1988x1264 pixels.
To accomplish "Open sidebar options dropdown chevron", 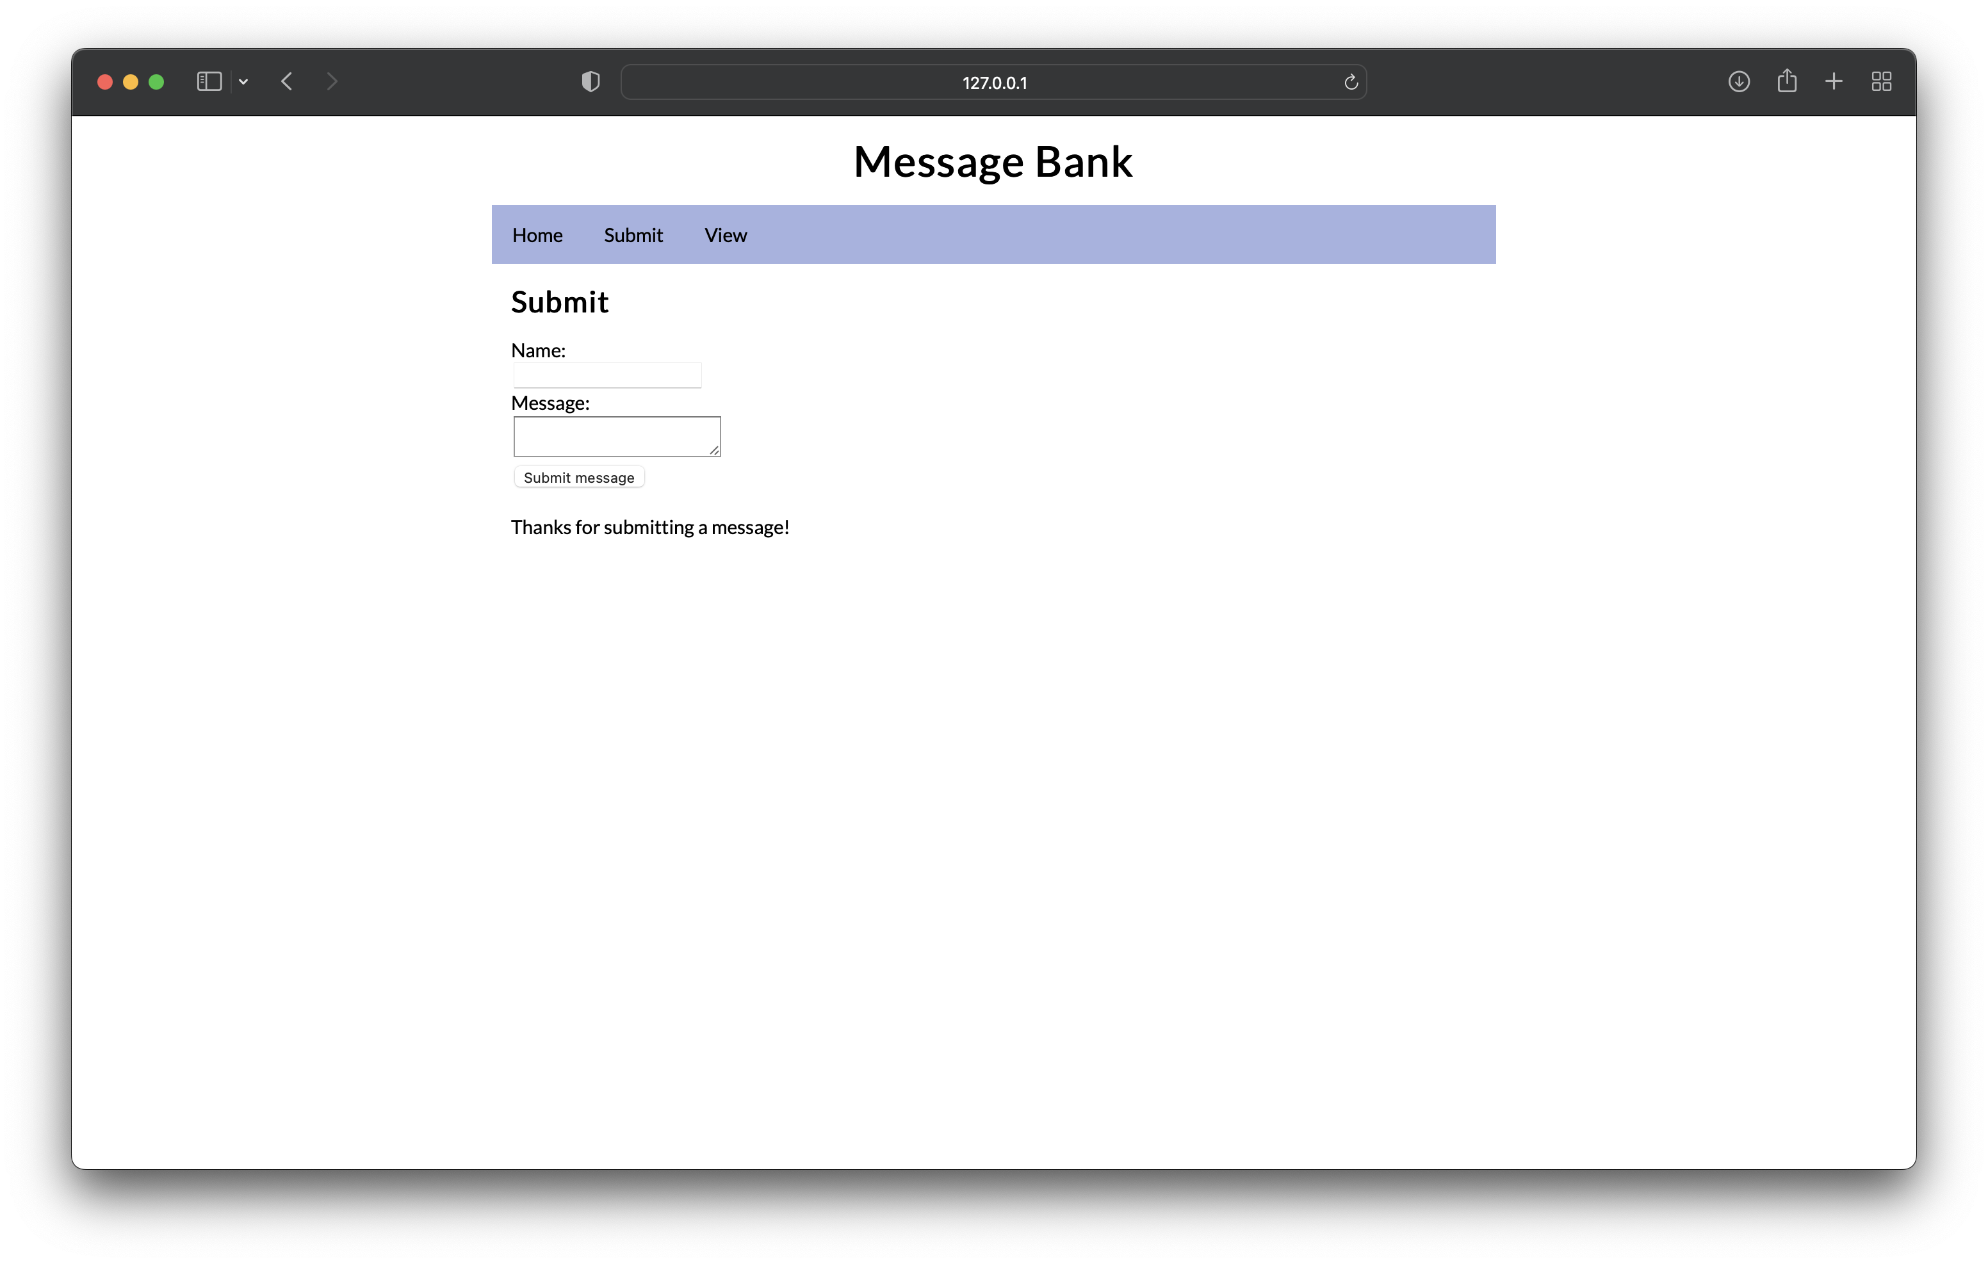I will (243, 82).
